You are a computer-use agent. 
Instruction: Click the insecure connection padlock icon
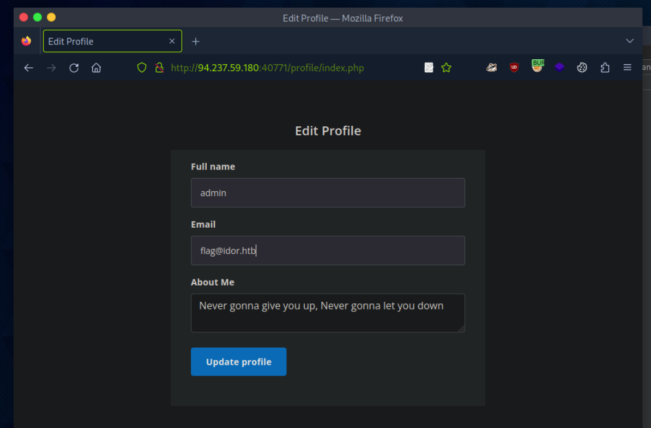(159, 68)
